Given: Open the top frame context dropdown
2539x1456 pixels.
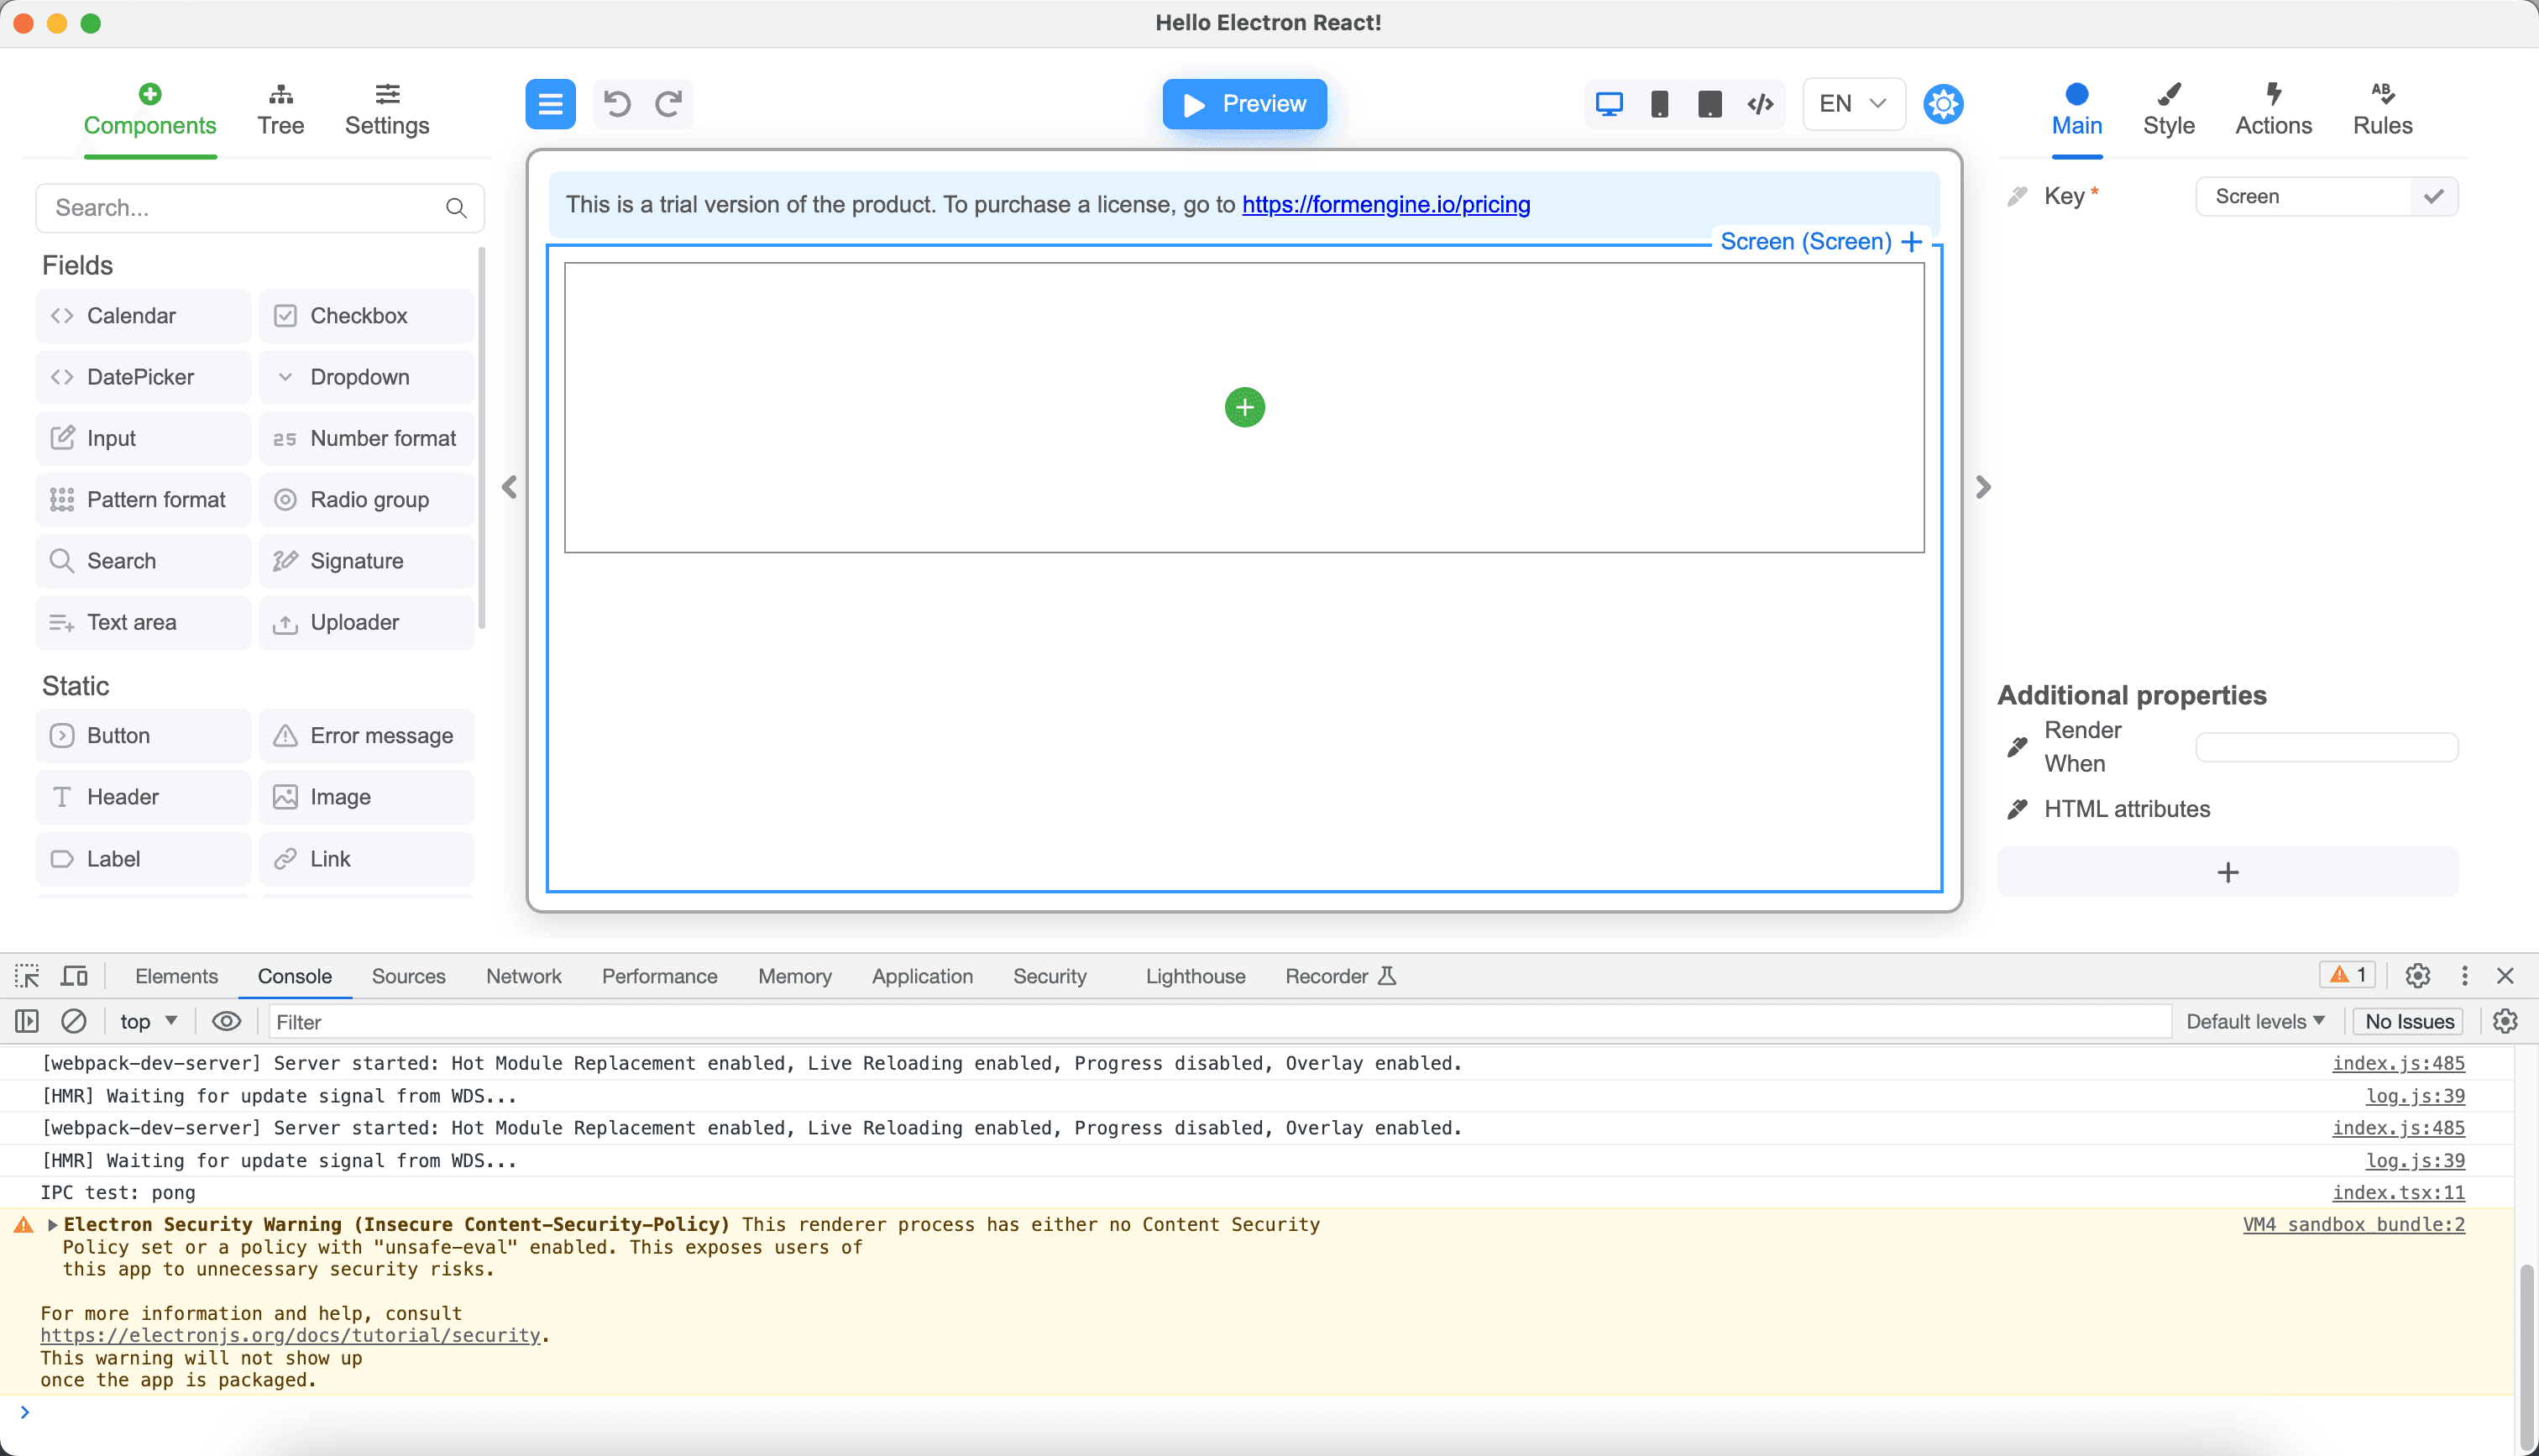Looking at the screenshot, I should (x=146, y=1021).
